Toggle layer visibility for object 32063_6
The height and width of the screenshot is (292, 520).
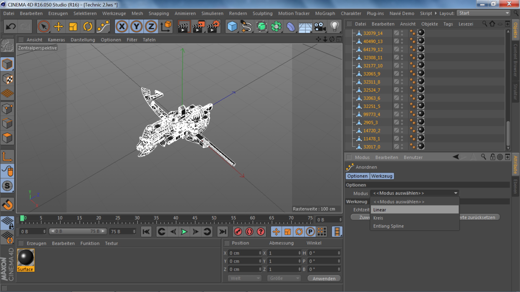(x=396, y=98)
